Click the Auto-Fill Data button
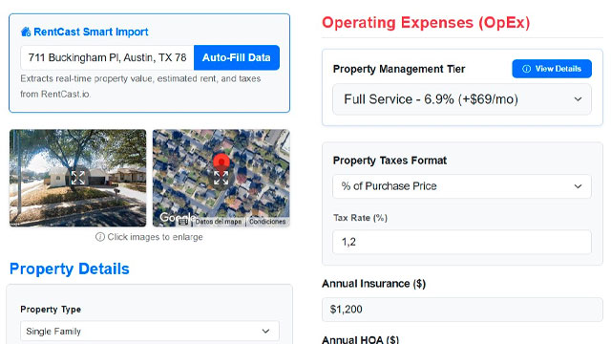Viewport: 611px width, 344px height. point(237,57)
